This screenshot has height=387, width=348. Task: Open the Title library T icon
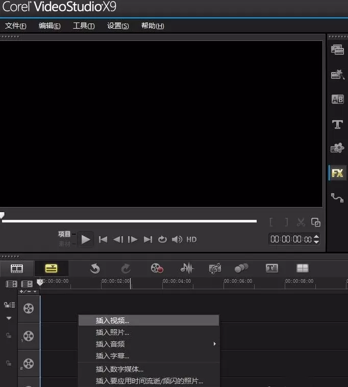[x=337, y=124]
